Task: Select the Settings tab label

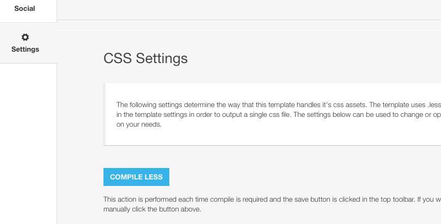Action: [x=25, y=49]
